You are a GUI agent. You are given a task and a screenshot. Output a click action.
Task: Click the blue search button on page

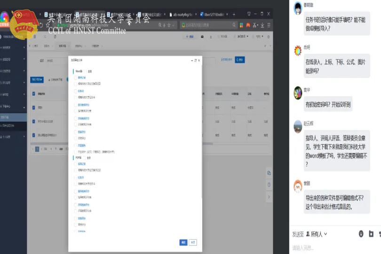(240, 60)
